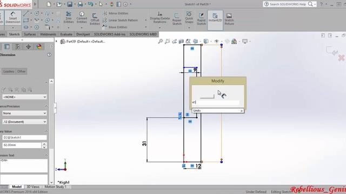The height and width of the screenshot is (194, 346).
Task: Toggle Hide/Show Items eye icon
Action: 216,41
